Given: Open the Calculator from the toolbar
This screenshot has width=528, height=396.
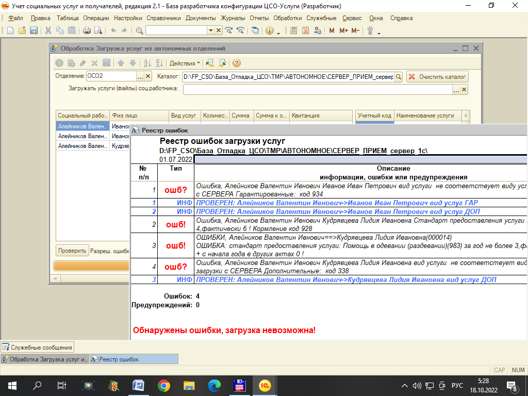Looking at the screenshot, I should pos(293,30).
